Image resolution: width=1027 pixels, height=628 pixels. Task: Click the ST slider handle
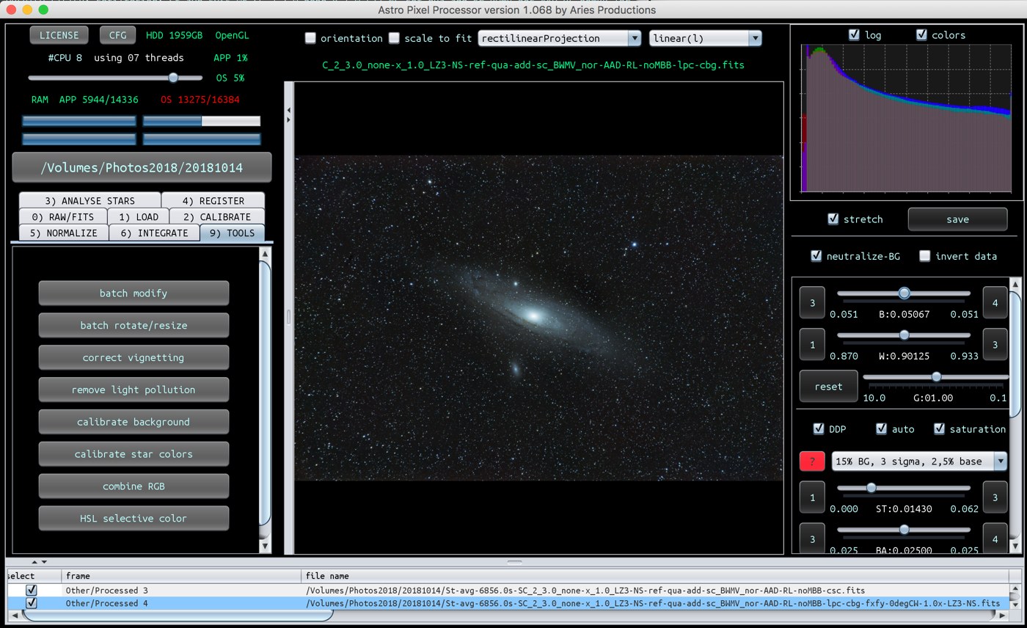(871, 488)
